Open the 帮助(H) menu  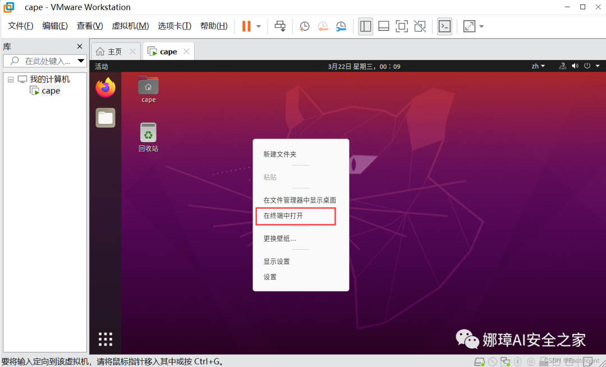214,26
